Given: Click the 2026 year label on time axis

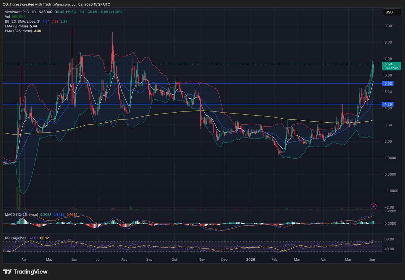Looking at the screenshot, I should click(250, 260).
